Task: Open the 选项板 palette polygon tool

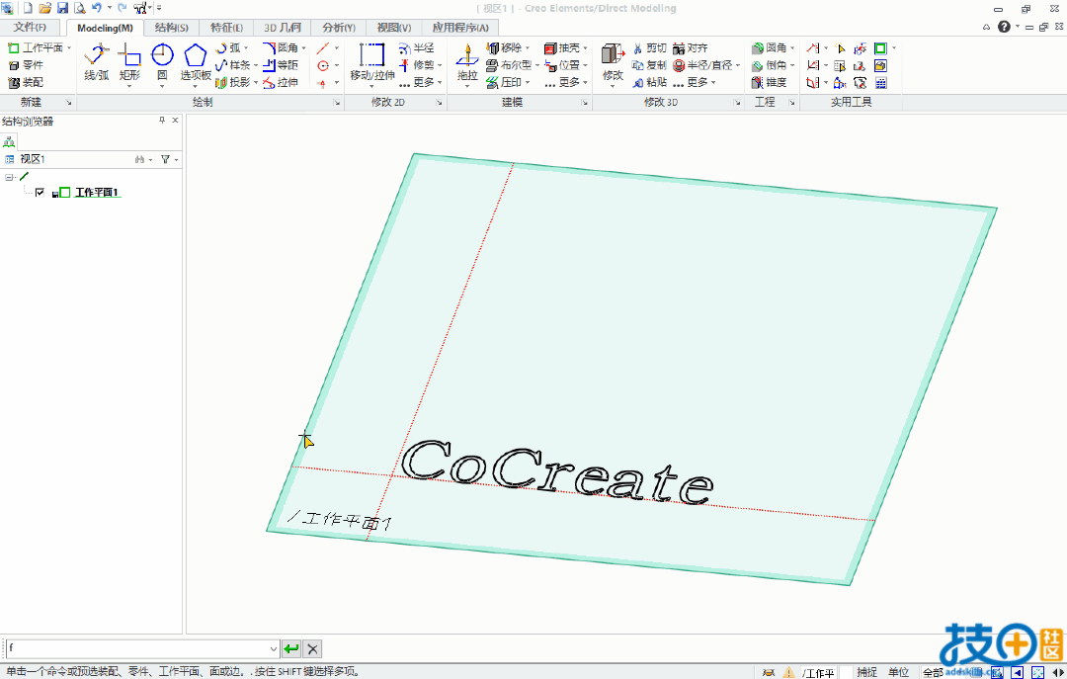Action: 196,62
